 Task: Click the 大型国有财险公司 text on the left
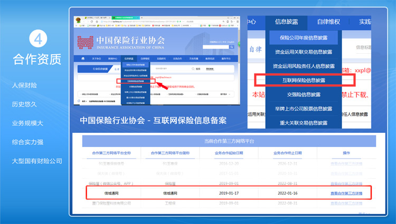pos(37,161)
